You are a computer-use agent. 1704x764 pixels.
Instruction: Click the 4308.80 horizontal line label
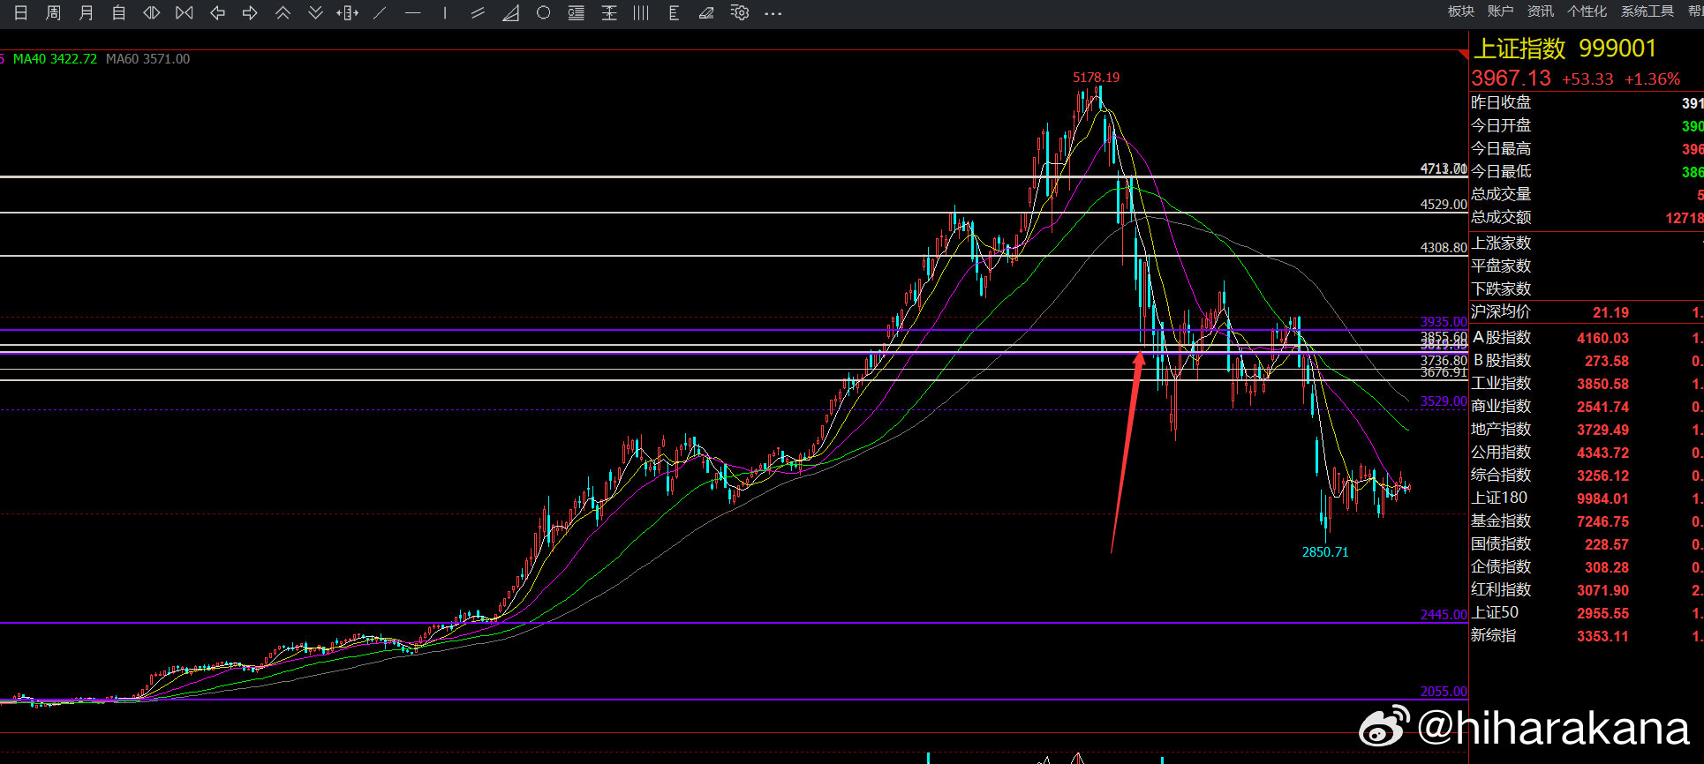pos(1444,248)
